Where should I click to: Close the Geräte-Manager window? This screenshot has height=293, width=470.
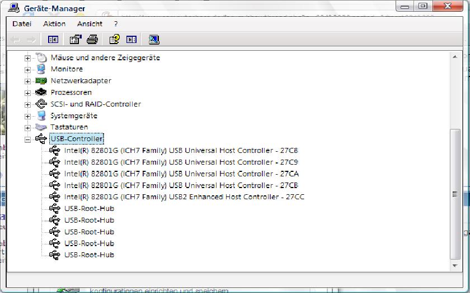[448, 6]
